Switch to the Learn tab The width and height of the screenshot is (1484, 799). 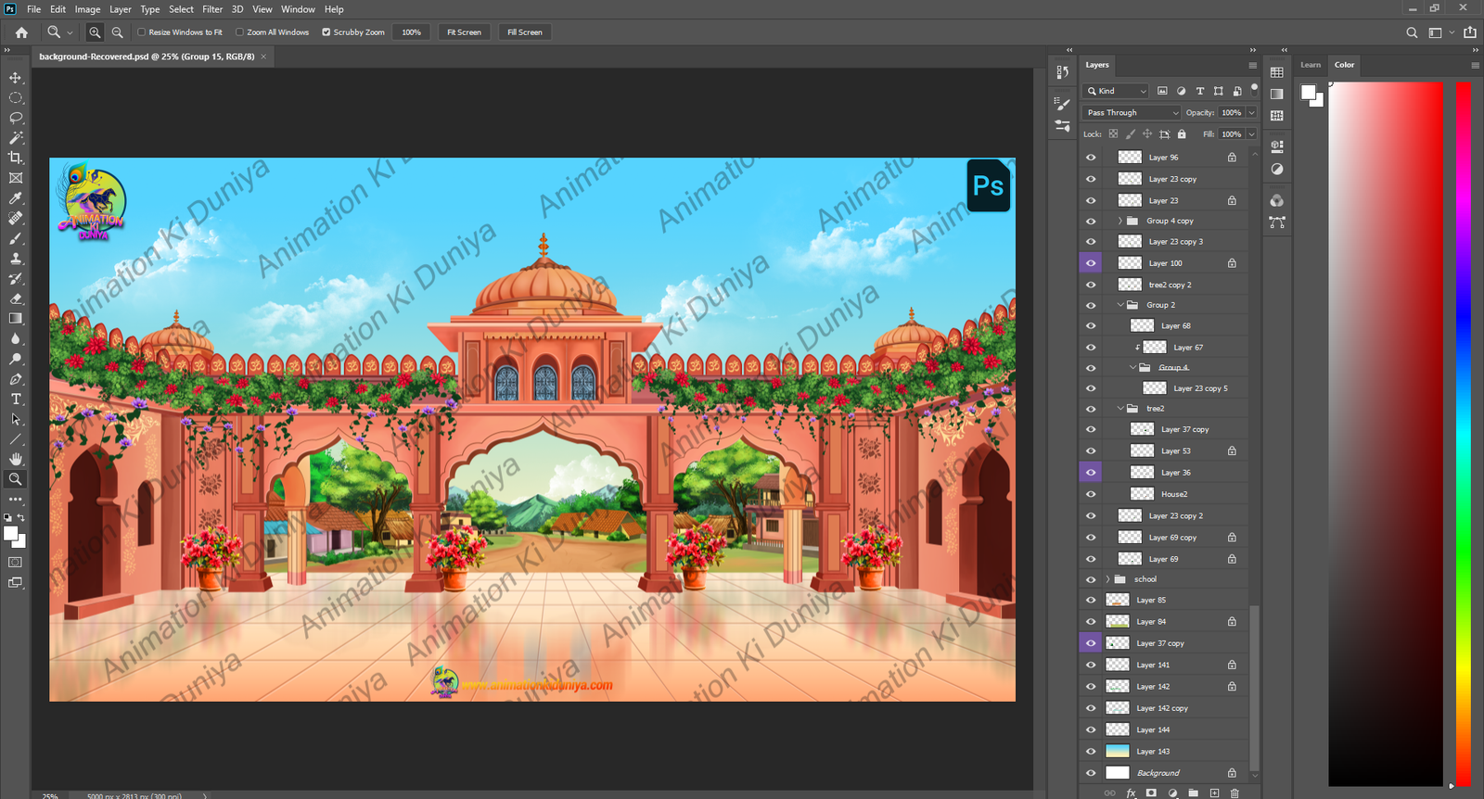[x=1310, y=65]
